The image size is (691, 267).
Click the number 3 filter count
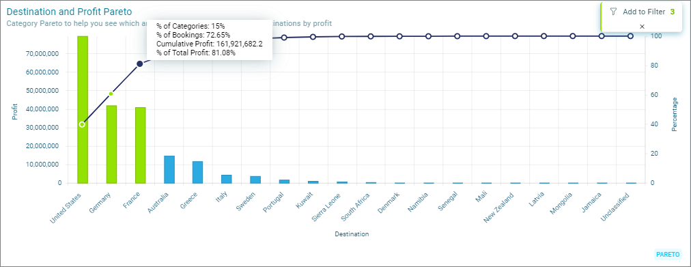(x=673, y=12)
